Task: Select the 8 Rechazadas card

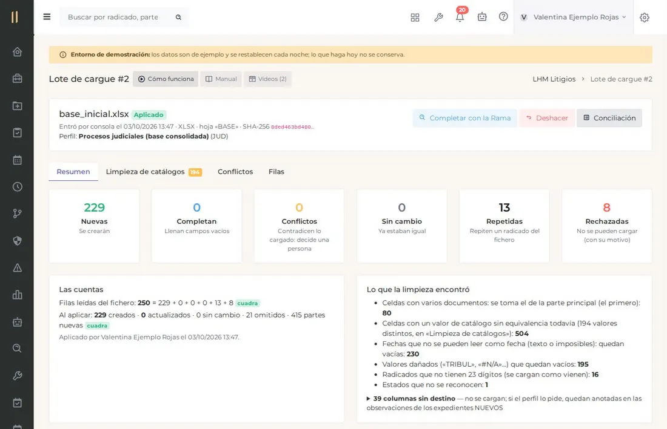Action: click(606, 226)
